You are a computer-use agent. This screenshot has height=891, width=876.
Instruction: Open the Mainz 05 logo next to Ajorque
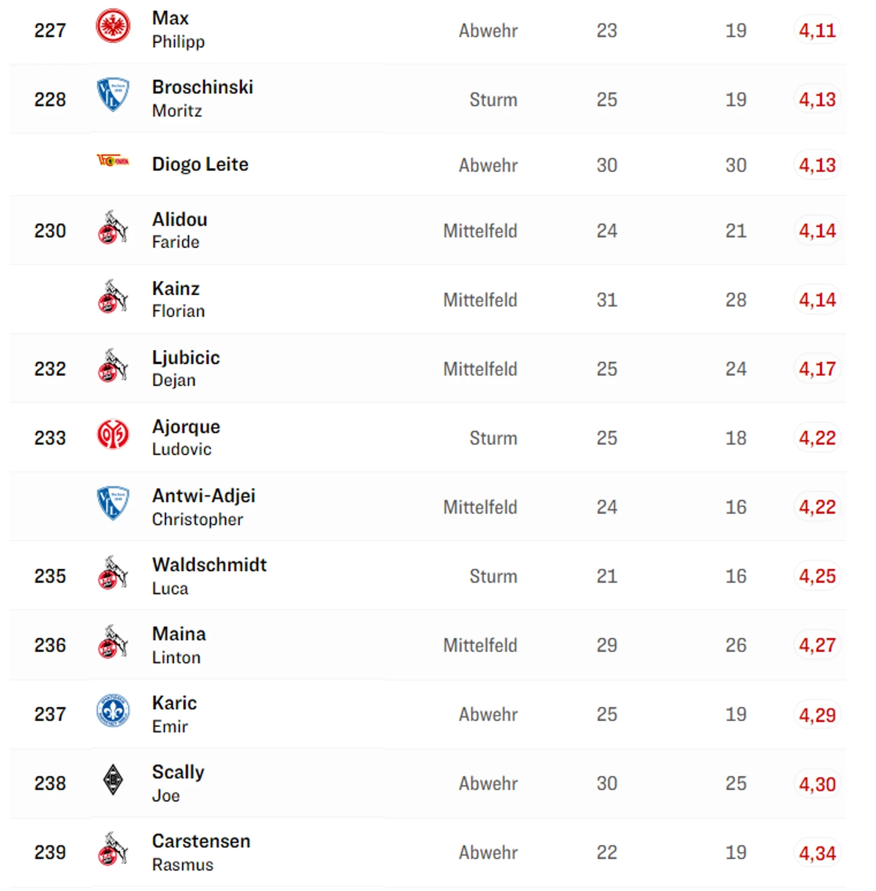coord(113,434)
